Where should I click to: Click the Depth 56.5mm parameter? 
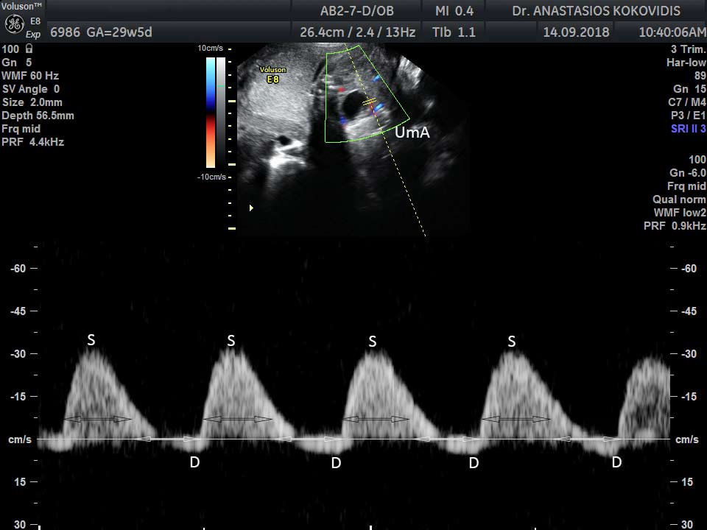point(38,116)
